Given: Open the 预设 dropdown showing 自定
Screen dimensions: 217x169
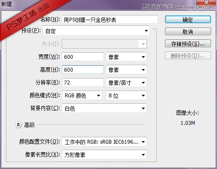Looking at the screenshot, I should click(96, 30).
